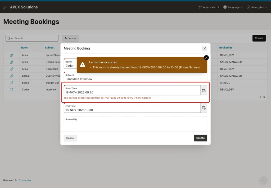Click the APEX Solutions app title
The width and height of the screenshot is (271, 188).
(x=24, y=7)
